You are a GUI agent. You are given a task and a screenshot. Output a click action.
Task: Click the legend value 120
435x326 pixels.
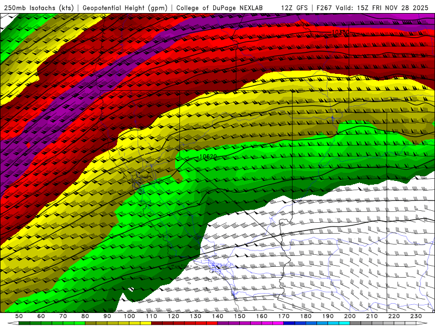tap(173, 316)
